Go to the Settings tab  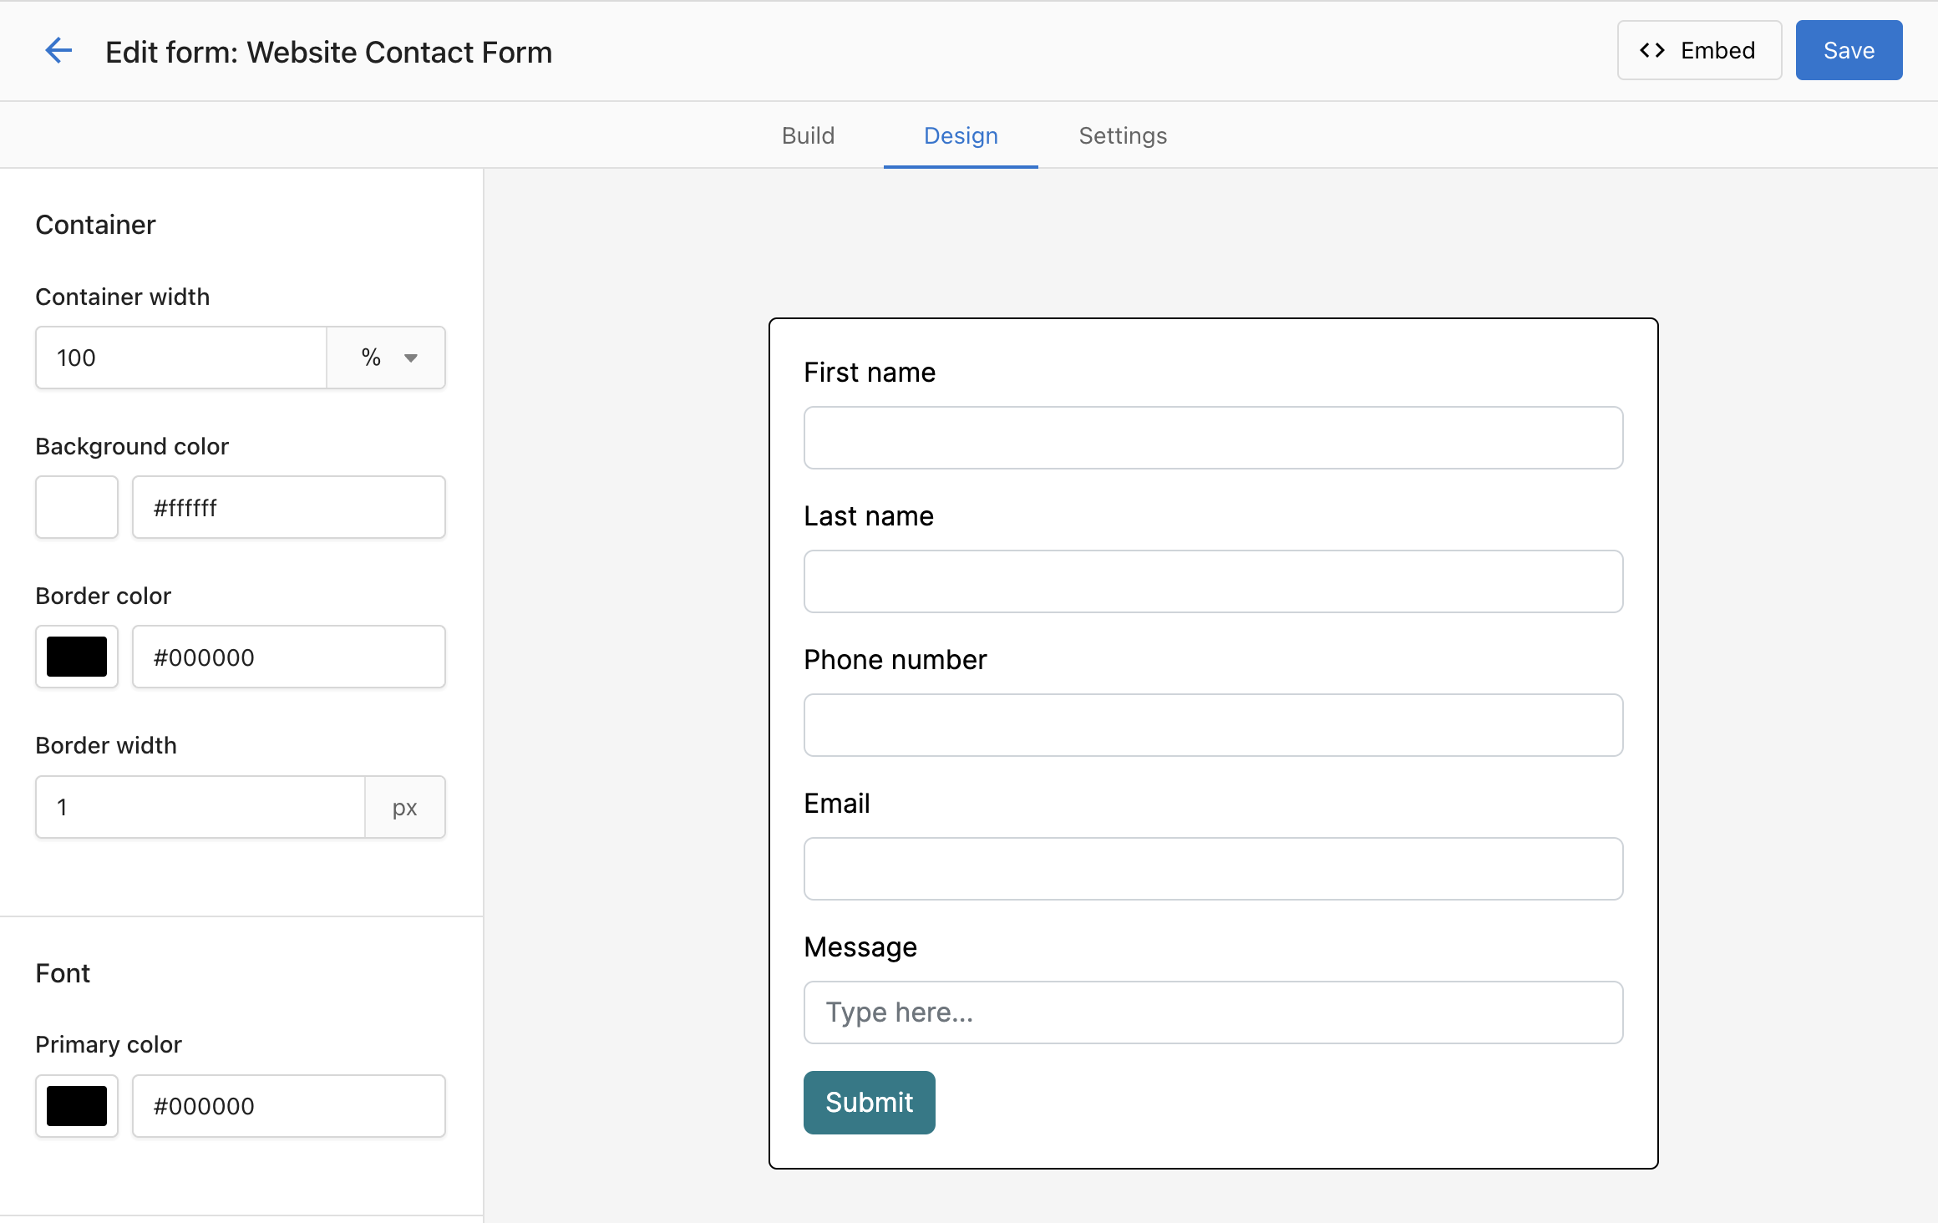point(1122,135)
